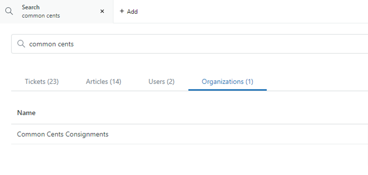Click the blue underline beneath the Organizations tab

point(227,90)
